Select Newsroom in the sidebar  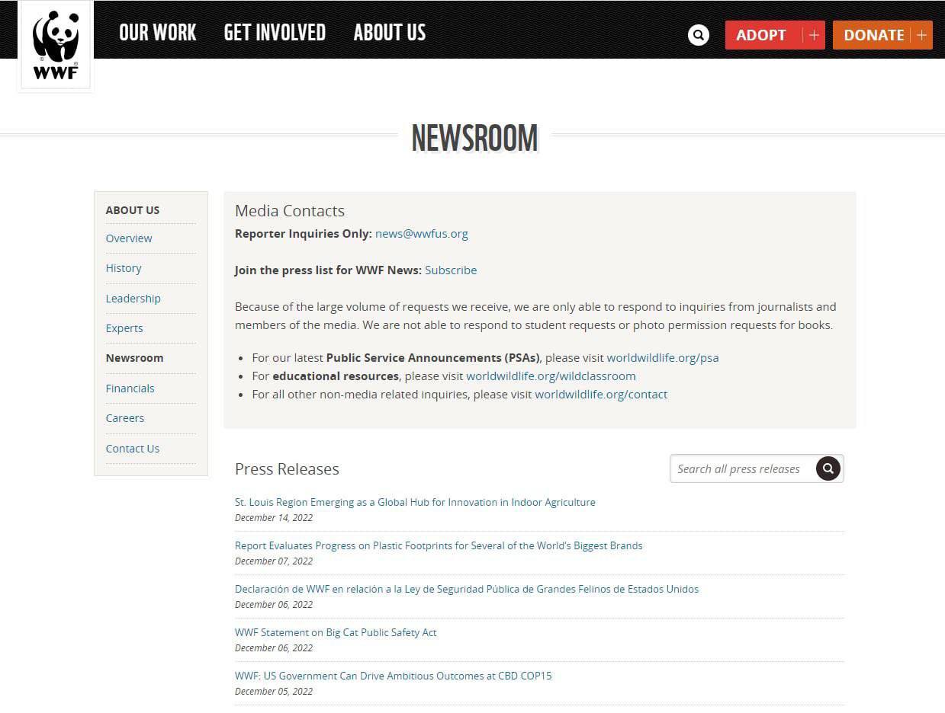[x=134, y=358]
